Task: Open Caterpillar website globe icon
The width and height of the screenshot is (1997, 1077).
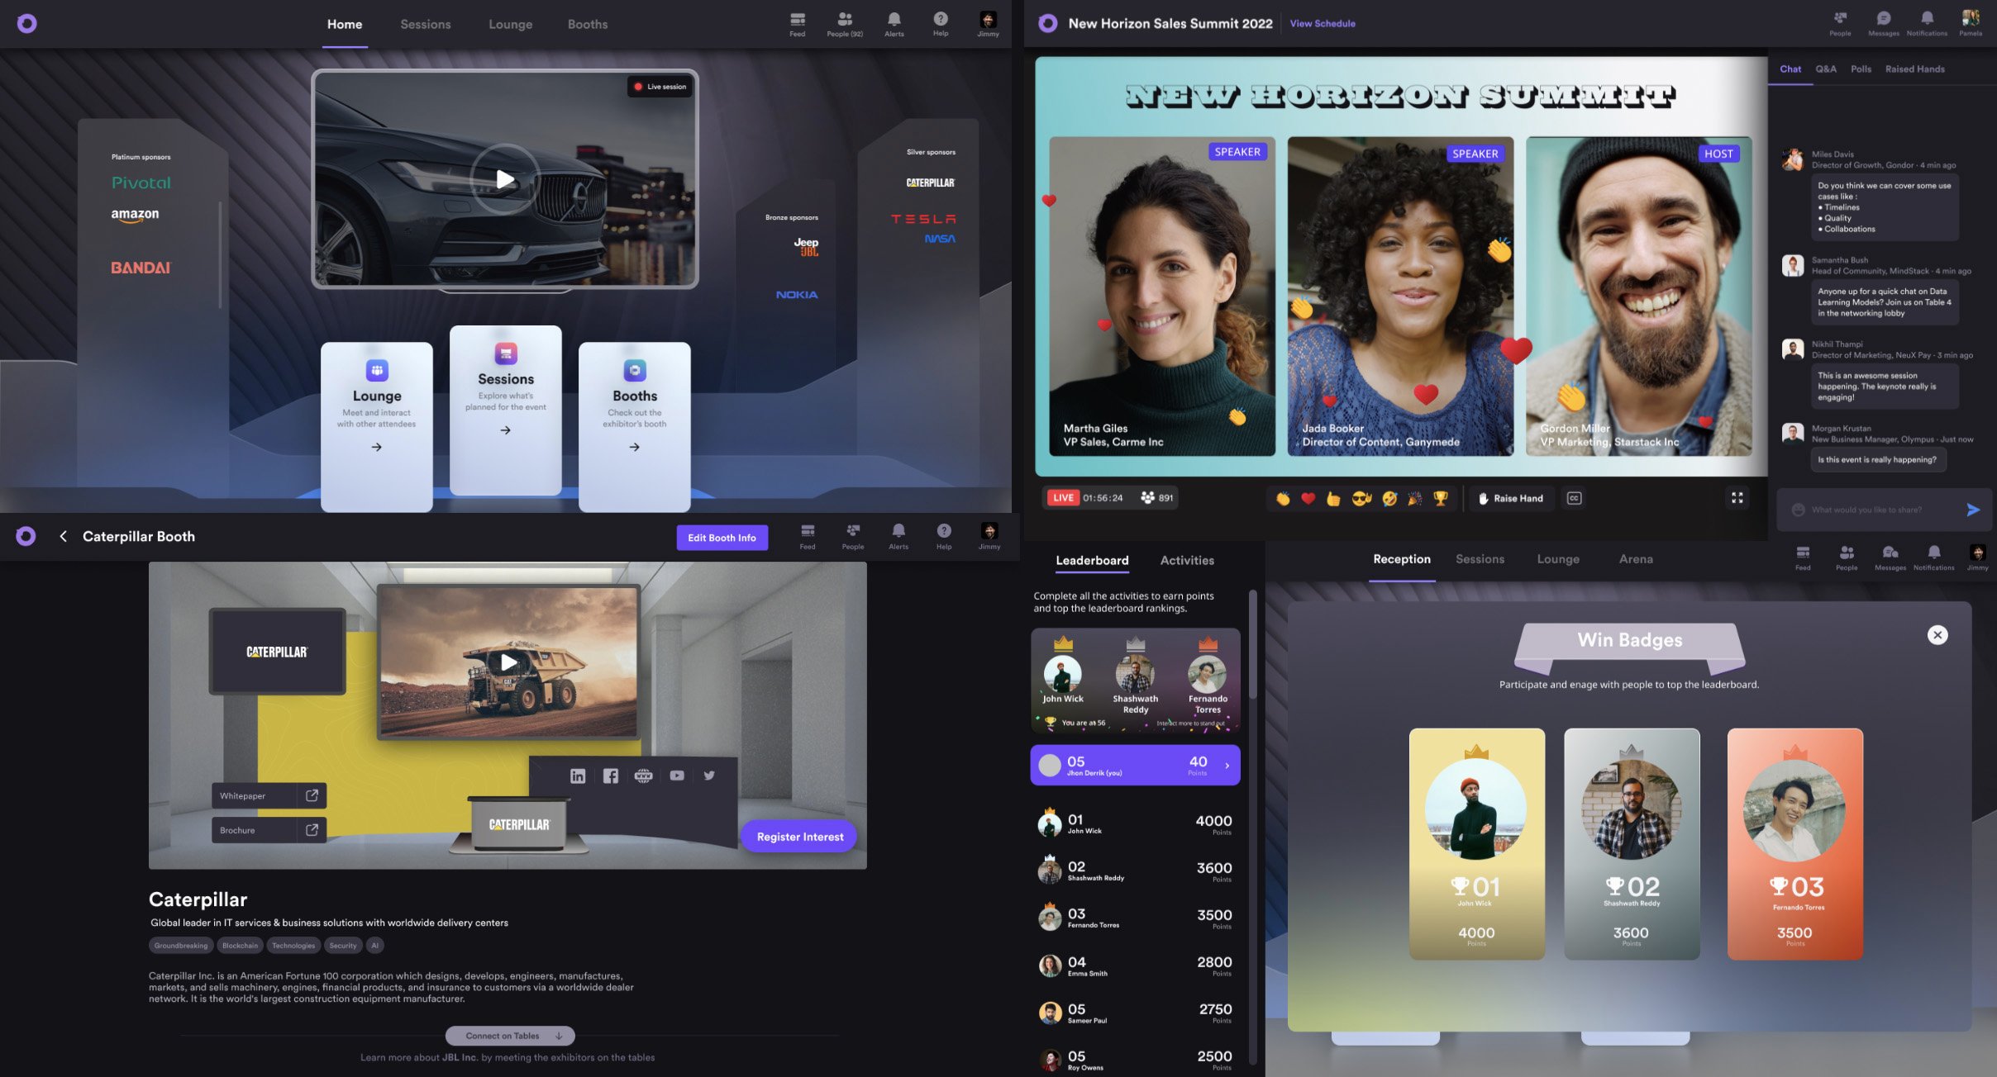Action: tap(643, 776)
